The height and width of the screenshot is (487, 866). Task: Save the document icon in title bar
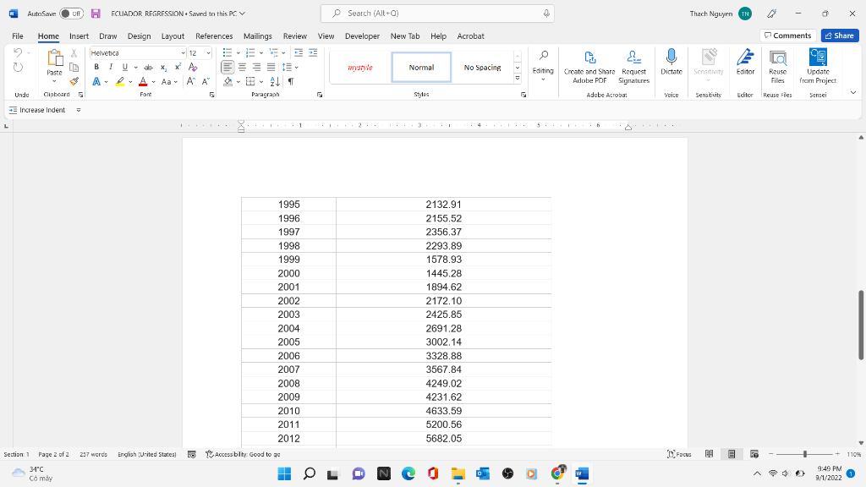click(96, 14)
